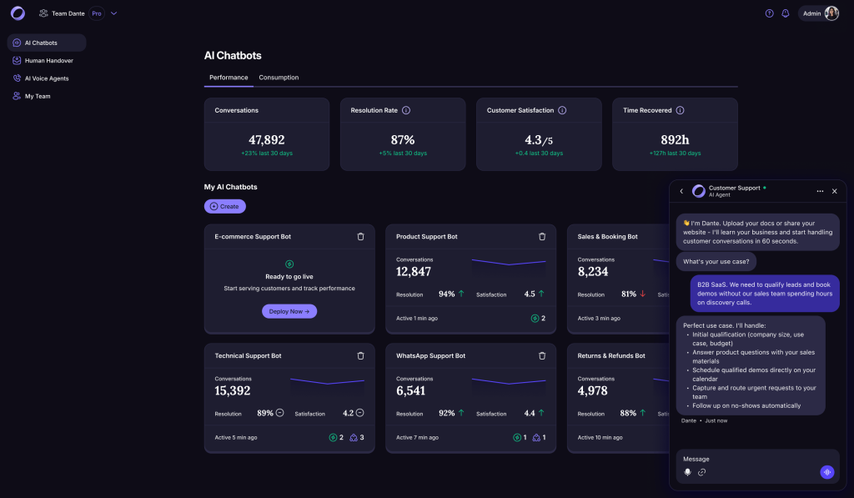Open the three-dot menu in the chat widget
This screenshot has width=854, height=498.
[x=820, y=191]
